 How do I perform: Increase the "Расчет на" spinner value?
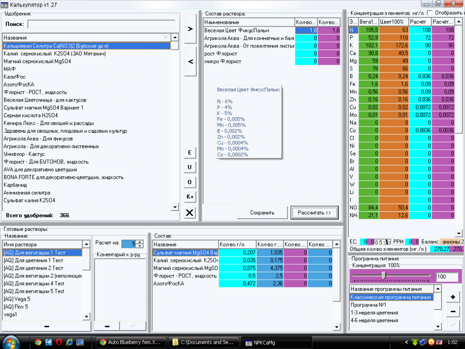[x=140, y=242]
